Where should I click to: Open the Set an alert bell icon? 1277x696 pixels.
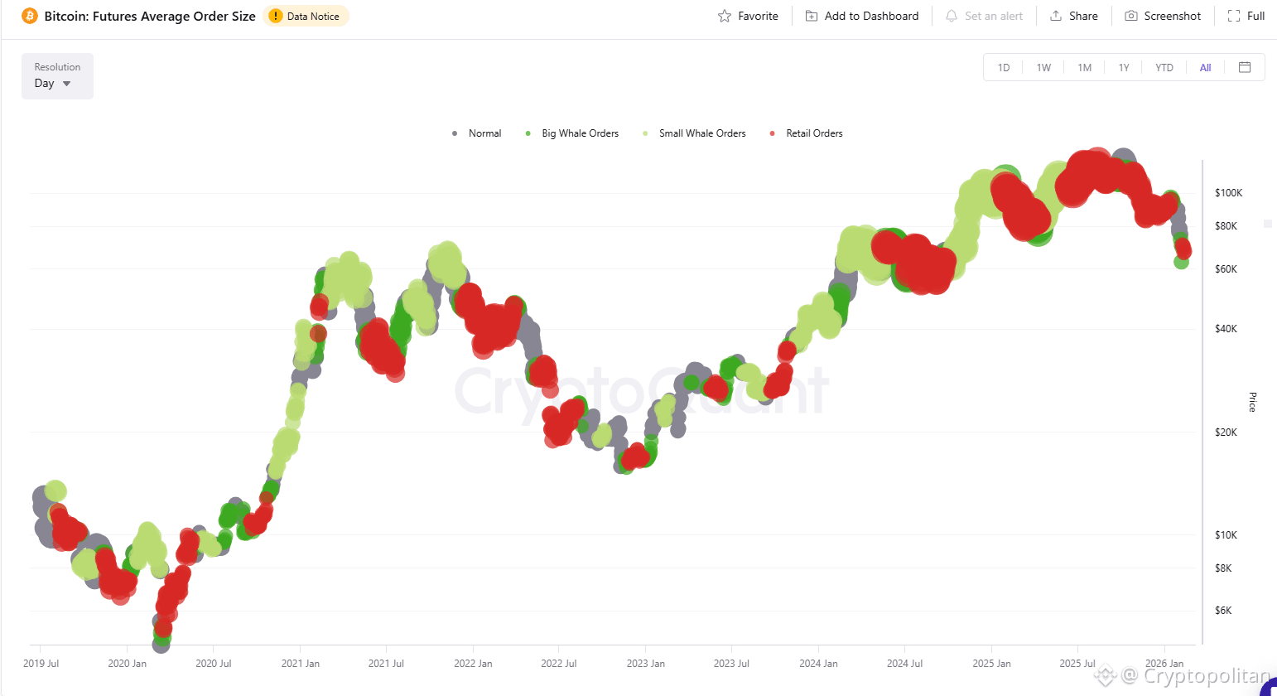click(951, 15)
